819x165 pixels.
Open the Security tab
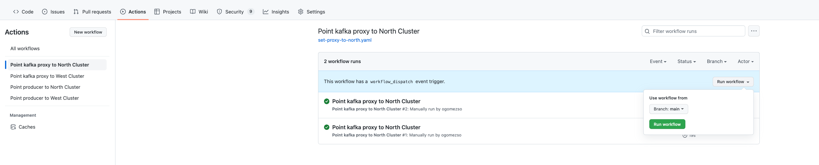(x=235, y=12)
